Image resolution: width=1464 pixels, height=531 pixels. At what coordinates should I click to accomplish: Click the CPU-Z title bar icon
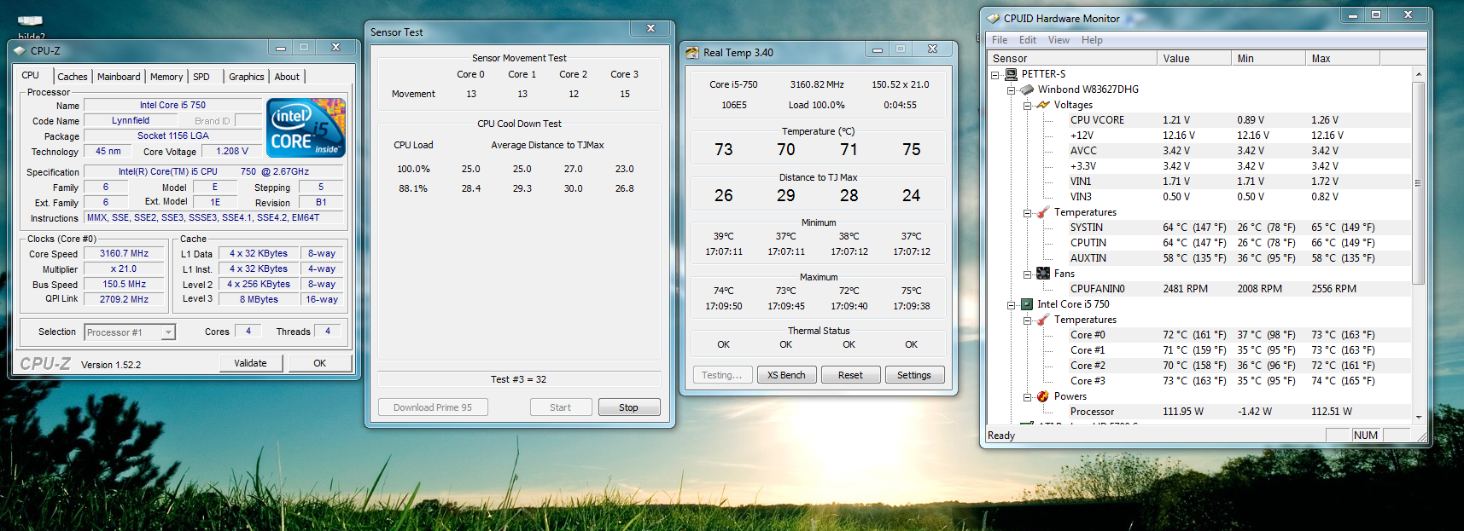[x=20, y=50]
